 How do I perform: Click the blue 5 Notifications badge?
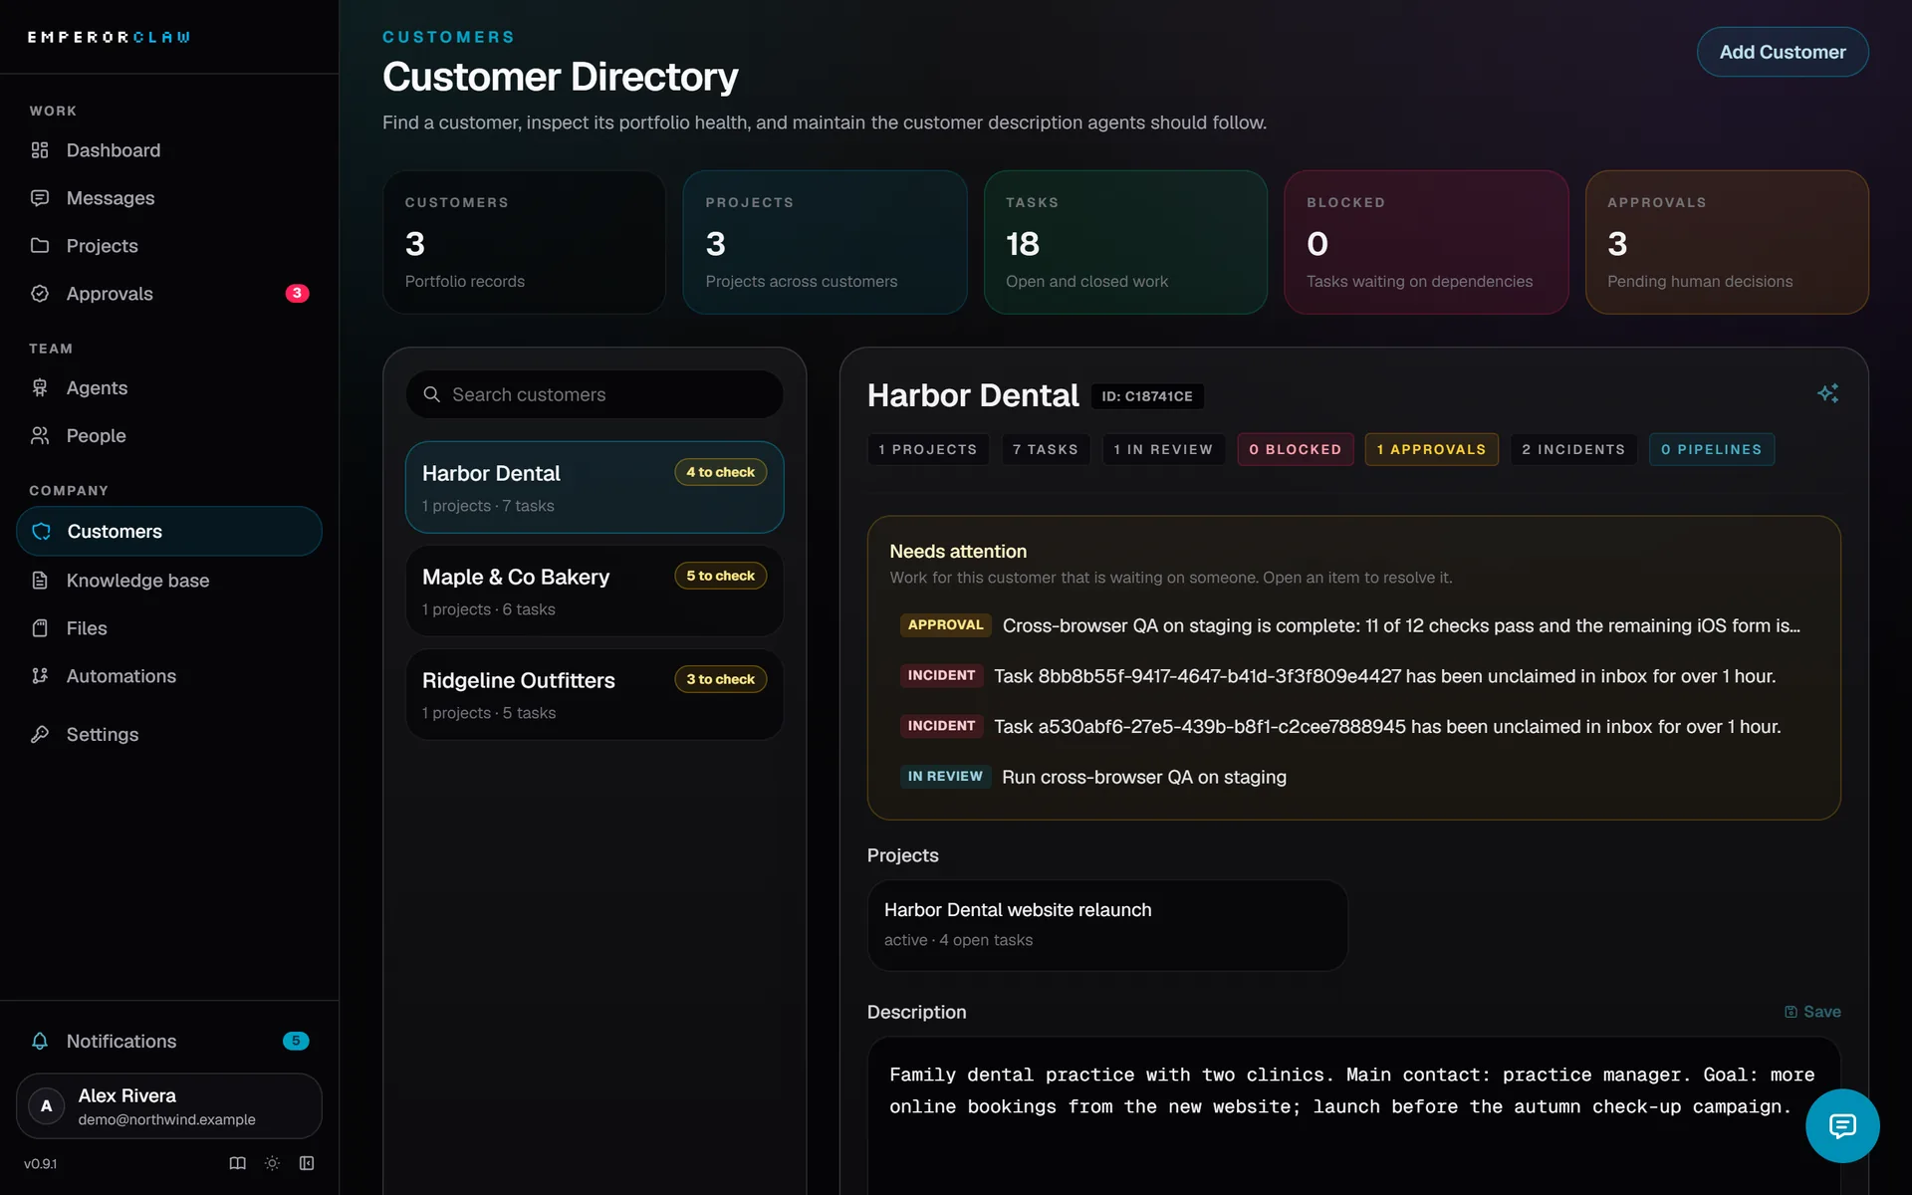pos(296,1041)
